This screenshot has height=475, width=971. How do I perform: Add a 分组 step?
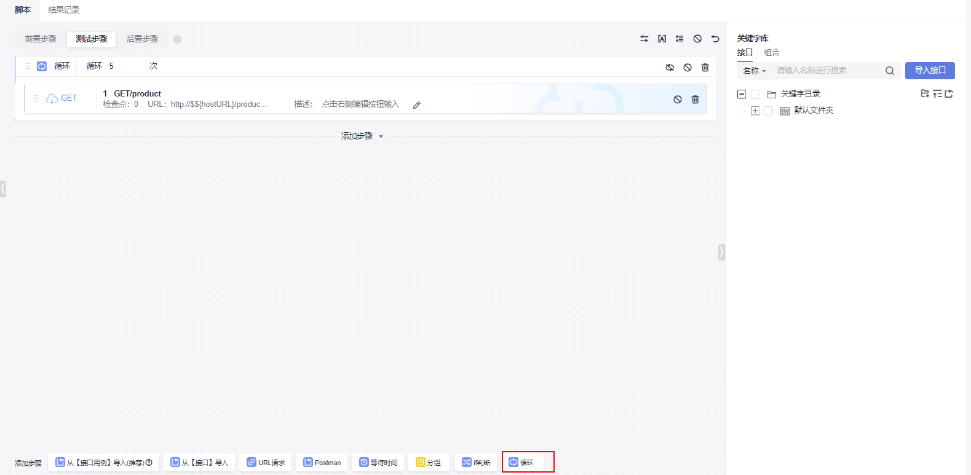click(x=429, y=462)
